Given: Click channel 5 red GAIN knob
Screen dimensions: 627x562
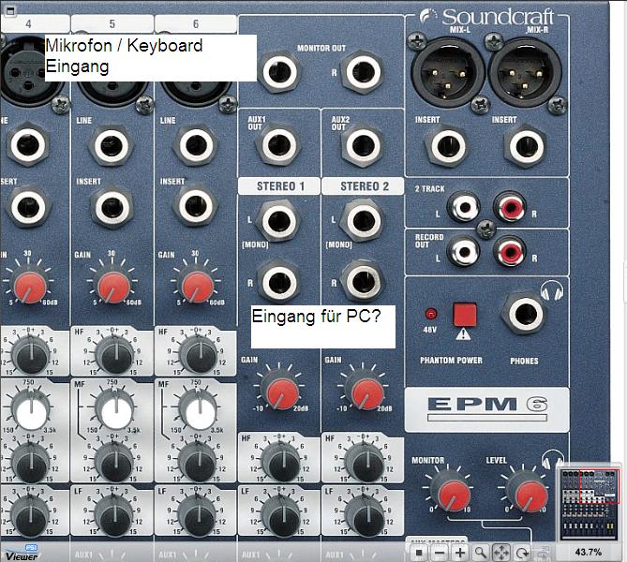Looking at the screenshot, I should [113, 287].
